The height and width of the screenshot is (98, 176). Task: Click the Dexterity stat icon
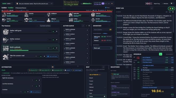(26, 15)
